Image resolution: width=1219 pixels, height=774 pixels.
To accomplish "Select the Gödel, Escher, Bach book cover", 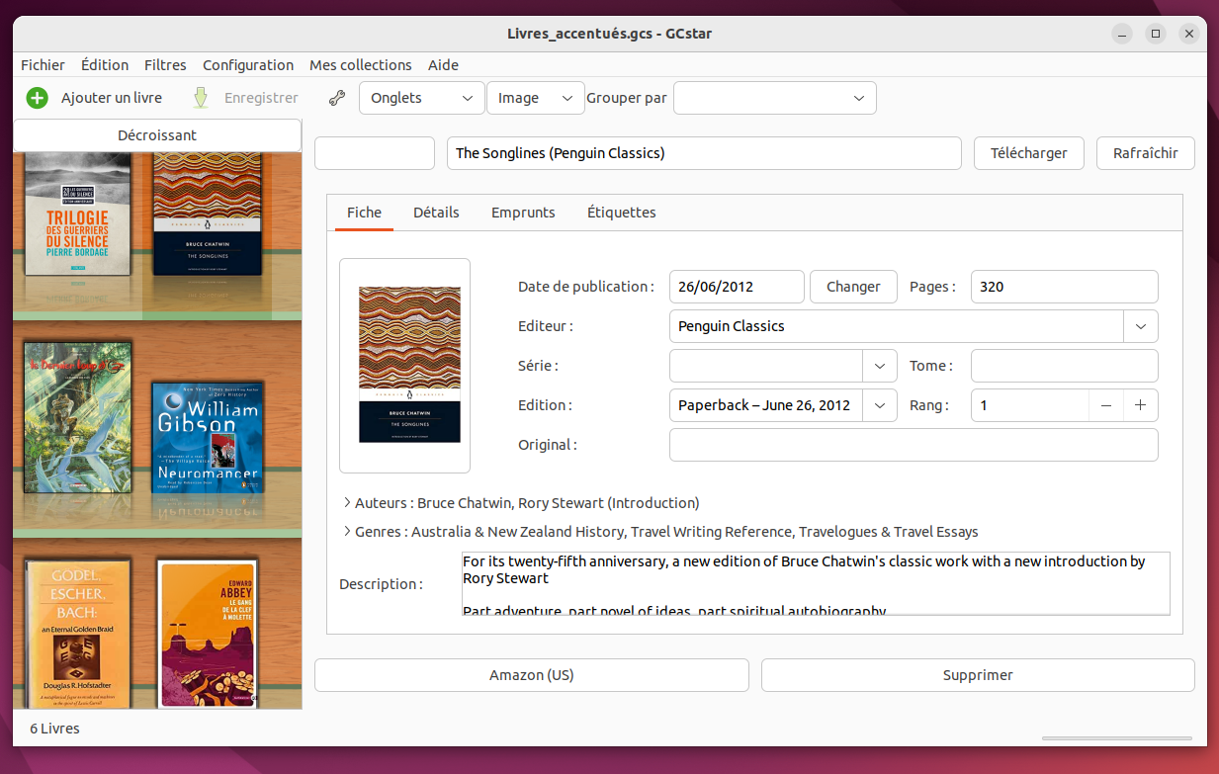I will (78, 632).
